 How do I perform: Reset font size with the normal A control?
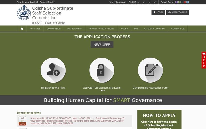tap(149, 3)
